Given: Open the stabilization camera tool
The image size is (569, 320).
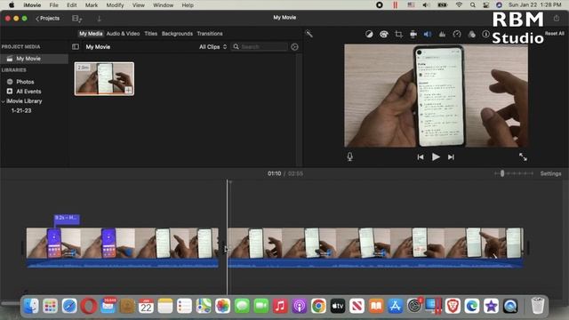Looking at the screenshot, I should click(x=413, y=34).
